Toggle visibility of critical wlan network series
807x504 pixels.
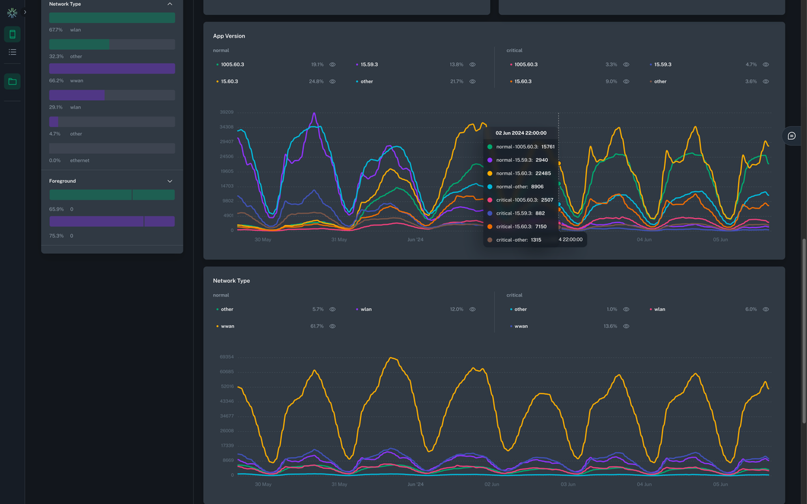point(766,310)
